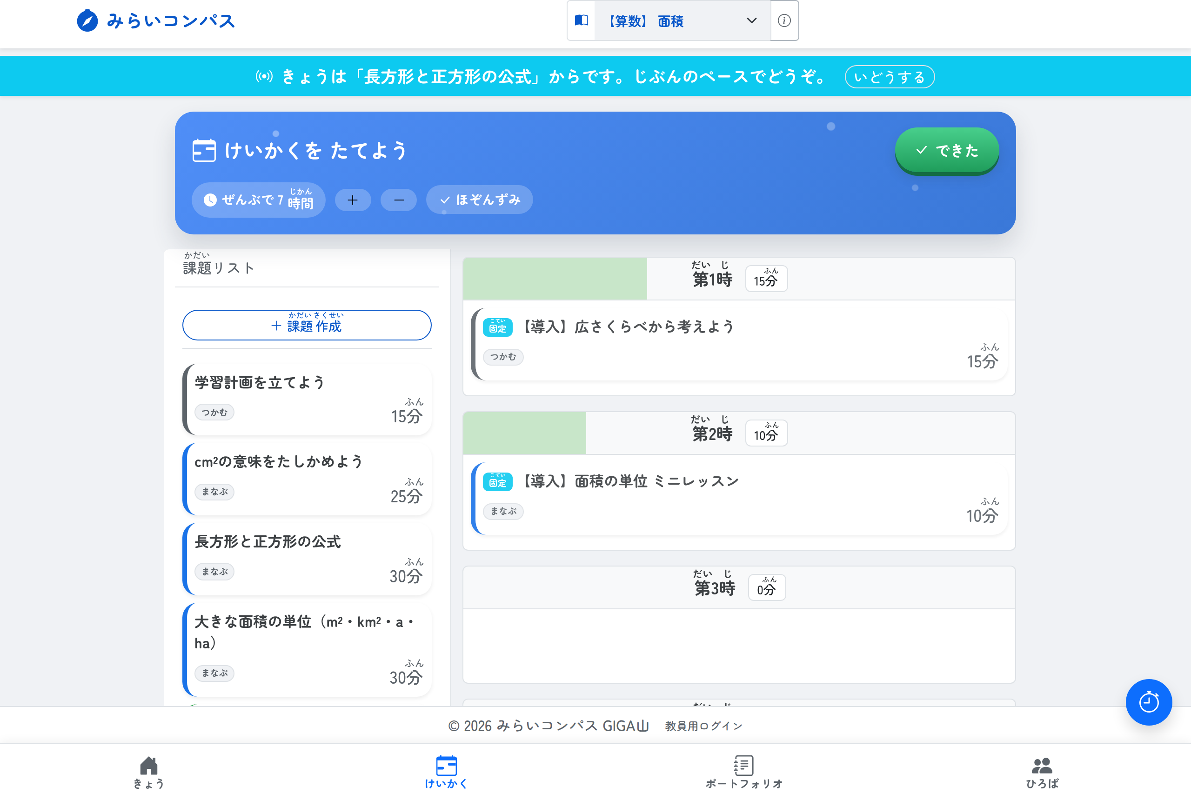Screen dimensions: 1191x800
Task: Click the まなぶ tag on 面積の単位 ミニレッスン
Action: point(504,511)
